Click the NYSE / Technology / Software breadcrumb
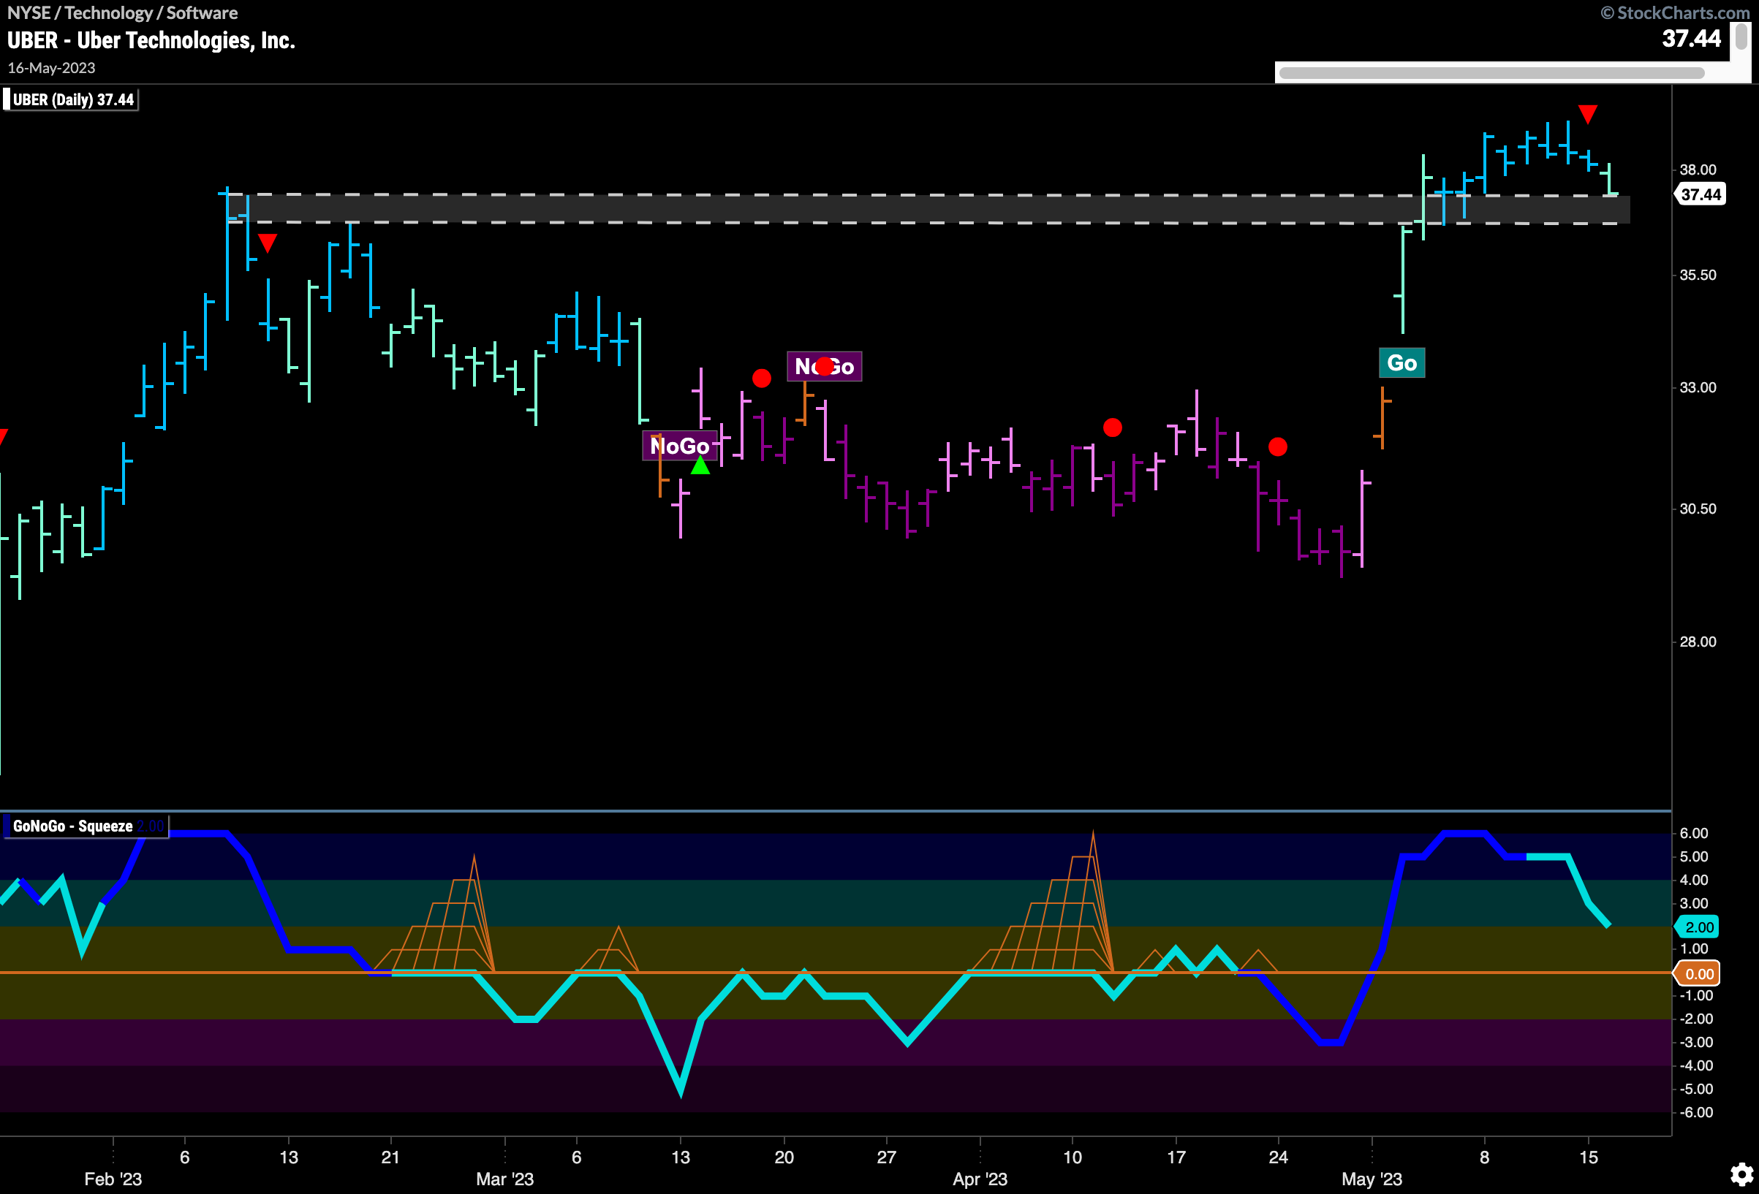Screen dimensions: 1759x1194 coord(122,12)
